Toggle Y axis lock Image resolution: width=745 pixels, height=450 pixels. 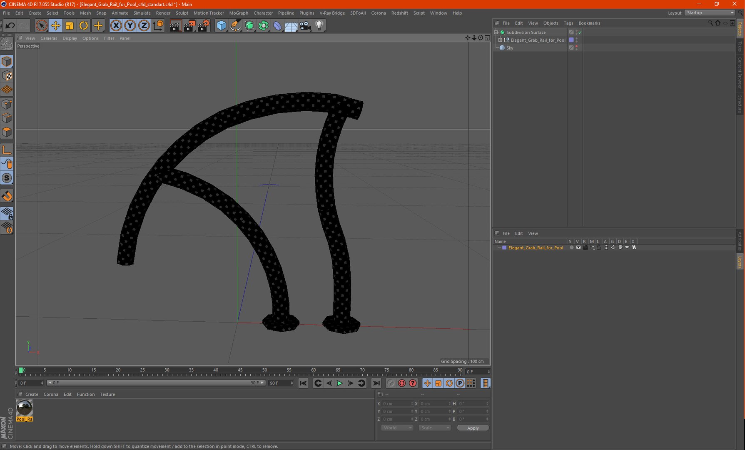(x=130, y=26)
